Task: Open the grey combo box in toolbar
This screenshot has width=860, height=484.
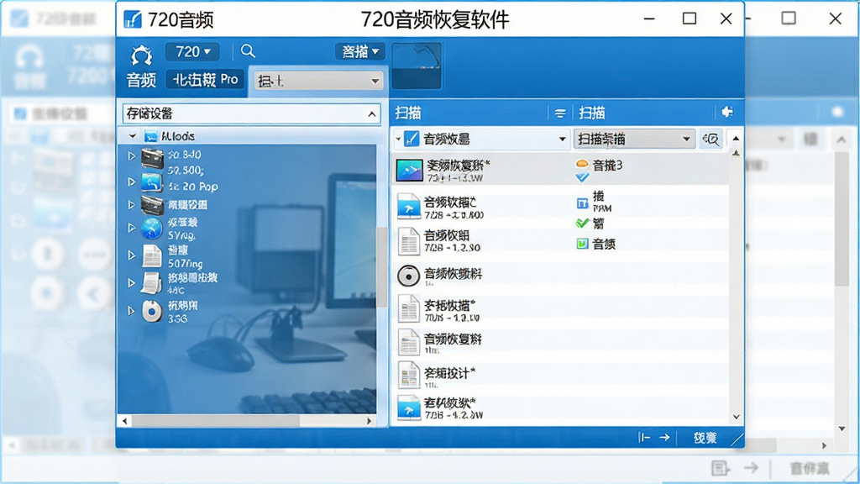Action: pyautogui.click(x=318, y=82)
